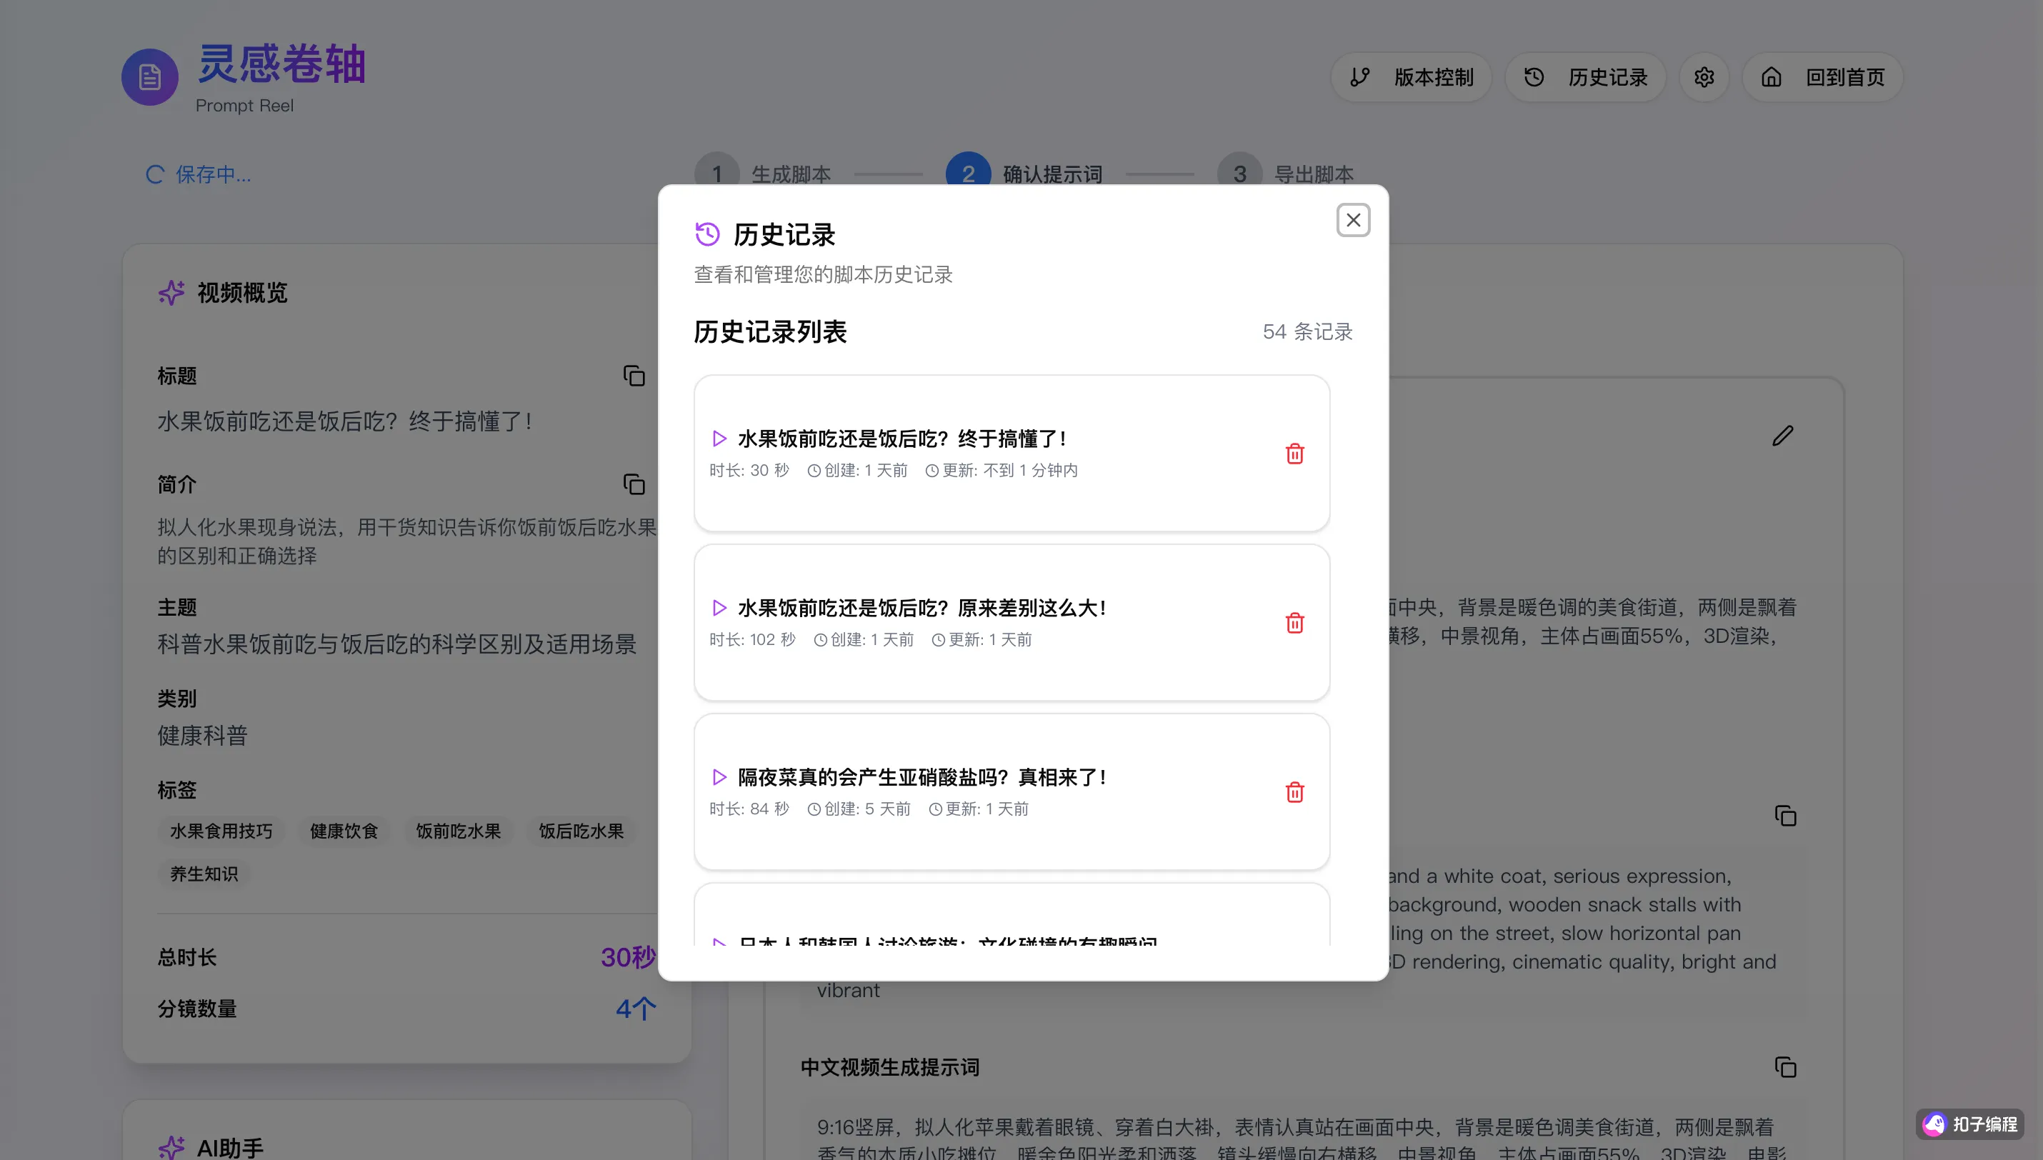Go to step 3 导出脚本
Image resolution: width=2043 pixels, height=1160 pixels.
(x=1239, y=173)
